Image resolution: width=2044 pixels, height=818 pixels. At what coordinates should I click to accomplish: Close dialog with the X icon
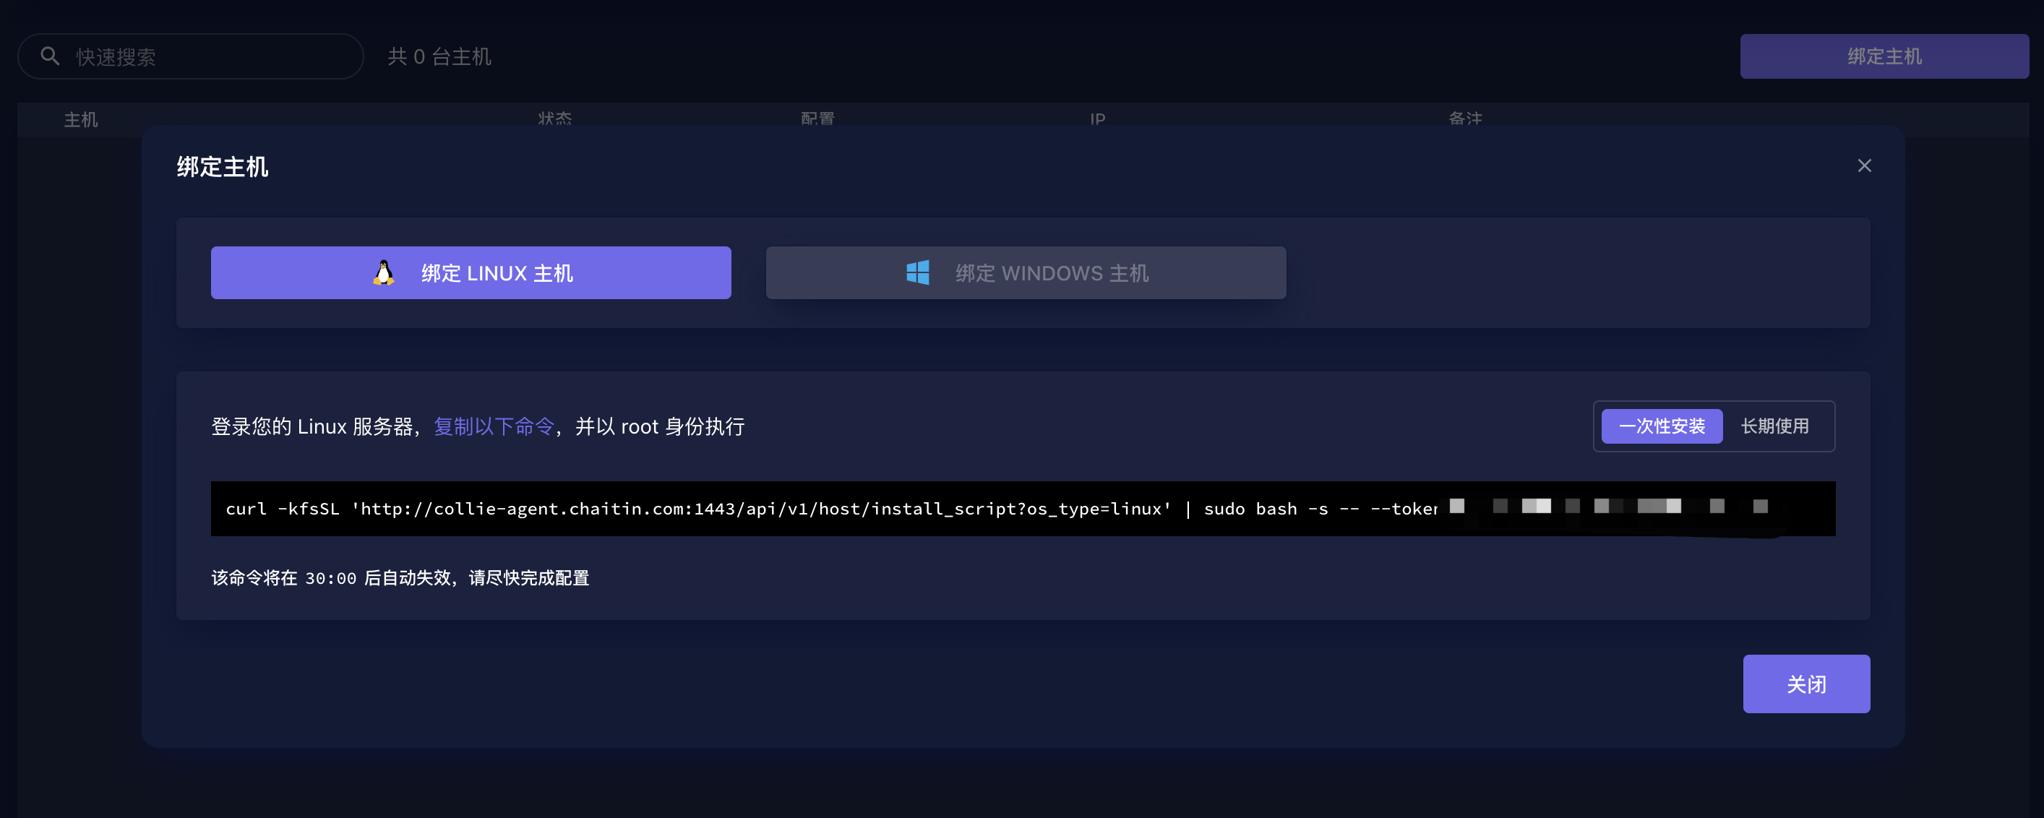pyautogui.click(x=1864, y=165)
